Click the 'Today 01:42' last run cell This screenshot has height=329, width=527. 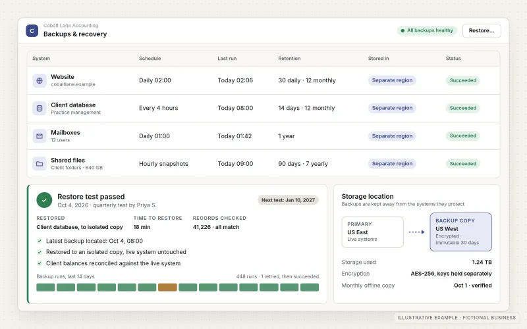point(235,136)
